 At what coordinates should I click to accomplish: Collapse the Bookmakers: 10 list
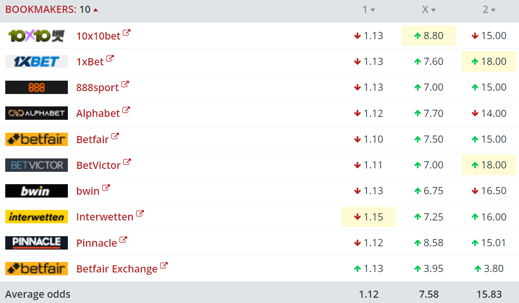point(51,9)
